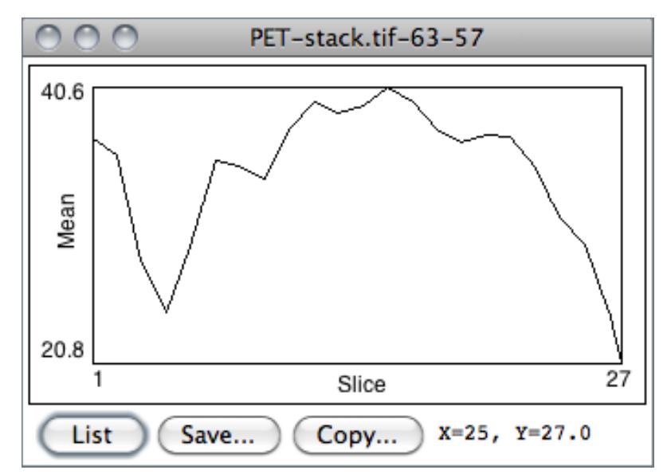The image size is (667, 474).
Task: Click the 40.6 y-axis maximum label
Action: pos(59,92)
